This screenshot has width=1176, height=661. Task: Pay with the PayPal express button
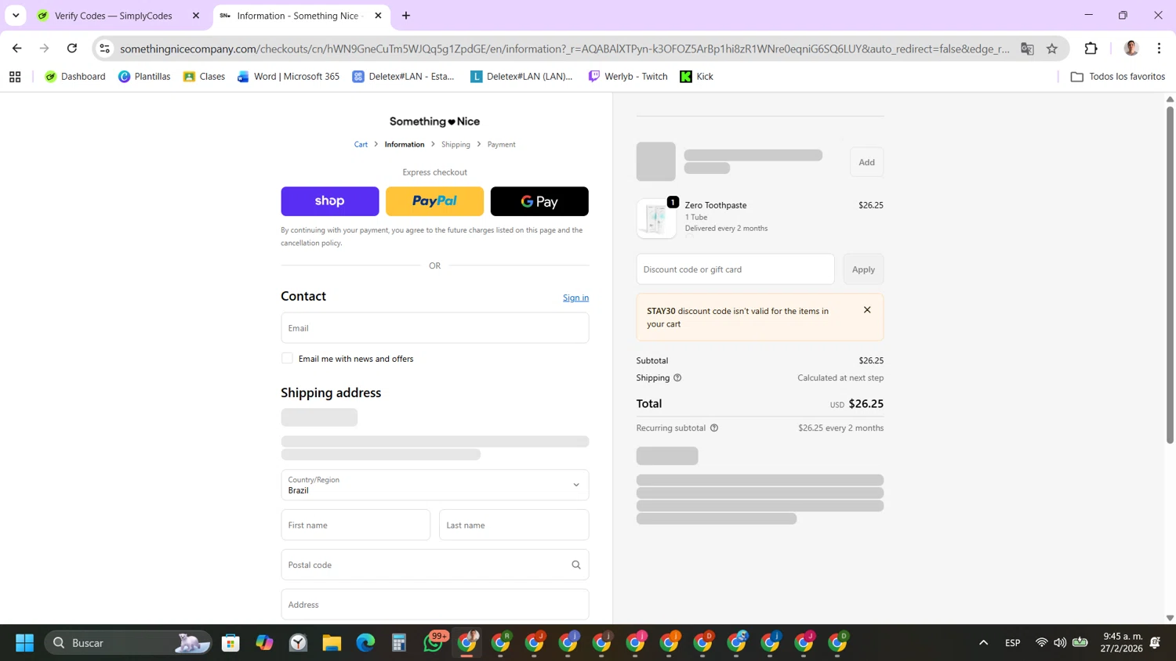(x=434, y=201)
